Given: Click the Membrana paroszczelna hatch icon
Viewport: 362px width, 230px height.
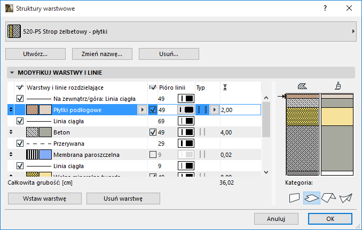Looking at the screenshot, I should click(32, 155).
